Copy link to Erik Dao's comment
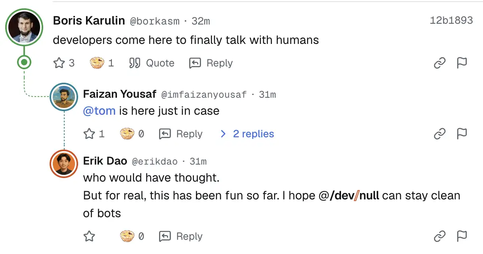Screen dimensions: 483x254 click(x=440, y=236)
